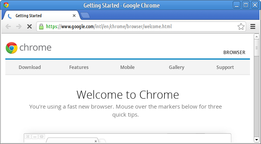
Task: Click the scrollbar up arrow
Action: (x=256, y=37)
